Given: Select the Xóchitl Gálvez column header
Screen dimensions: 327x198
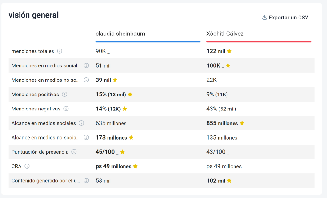Looking at the screenshot, I should pos(225,34).
